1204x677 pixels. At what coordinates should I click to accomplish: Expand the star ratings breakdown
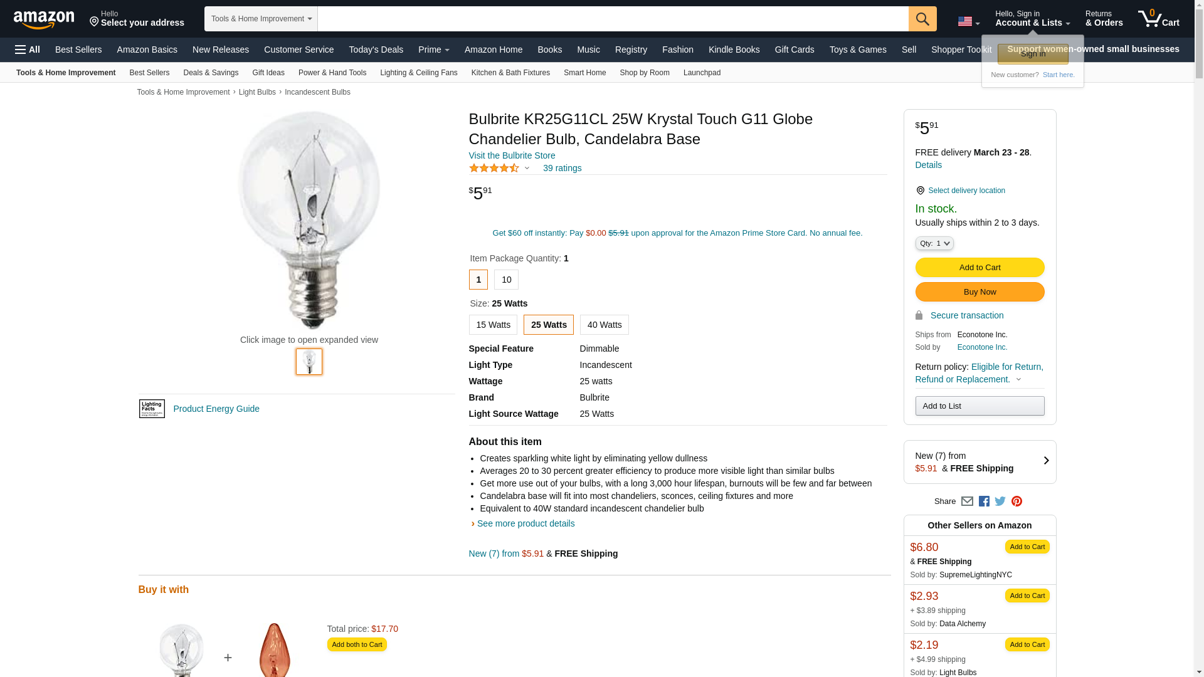click(x=527, y=168)
